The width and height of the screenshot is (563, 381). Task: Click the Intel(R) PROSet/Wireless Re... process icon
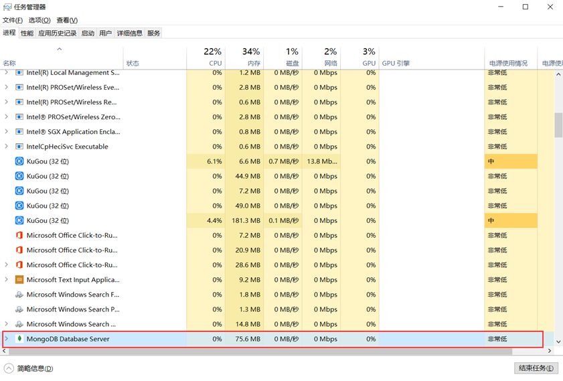pos(19,102)
